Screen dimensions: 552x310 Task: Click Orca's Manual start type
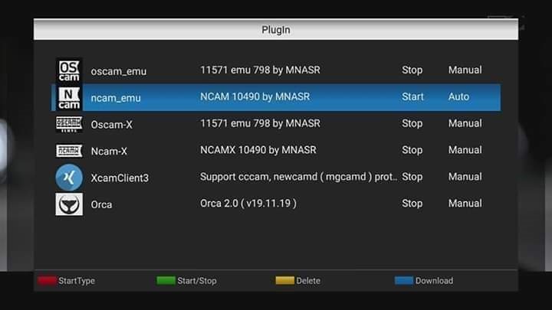coord(465,204)
